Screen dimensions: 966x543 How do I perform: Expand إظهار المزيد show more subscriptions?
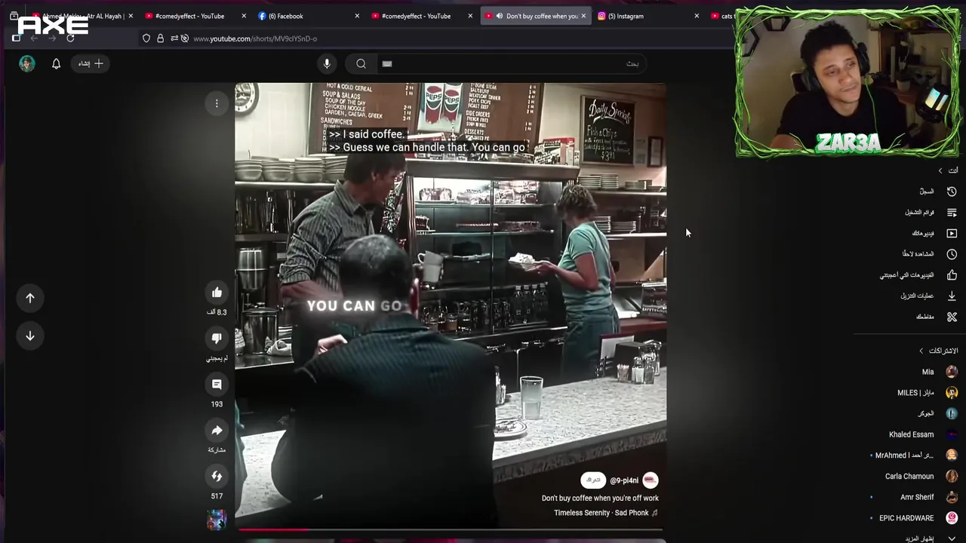click(x=931, y=538)
